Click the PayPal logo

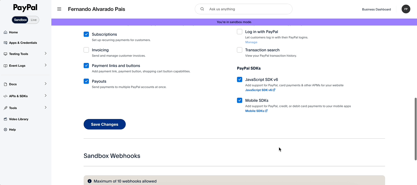click(x=25, y=8)
